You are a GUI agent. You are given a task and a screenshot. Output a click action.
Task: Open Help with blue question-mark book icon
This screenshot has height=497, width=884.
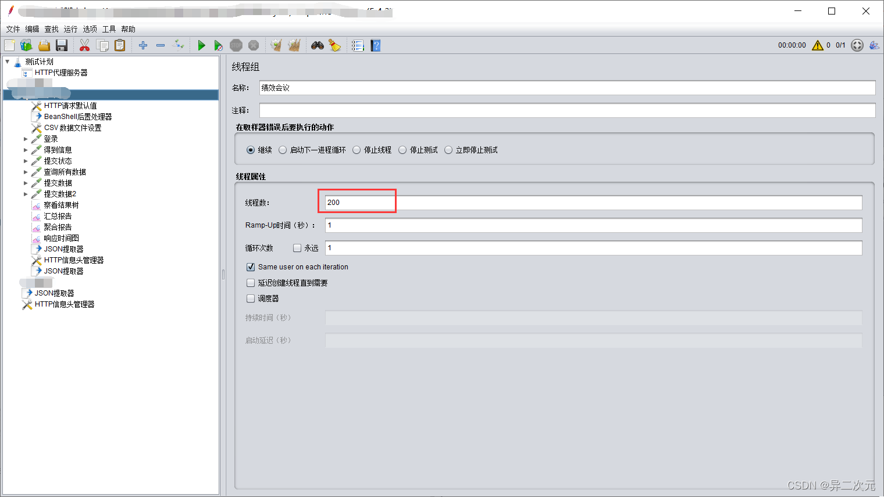(x=376, y=45)
